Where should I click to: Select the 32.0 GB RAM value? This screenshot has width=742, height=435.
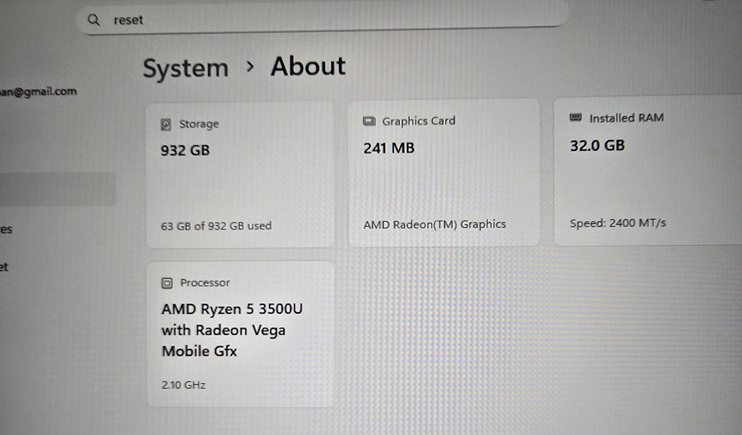(x=597, y=145)
